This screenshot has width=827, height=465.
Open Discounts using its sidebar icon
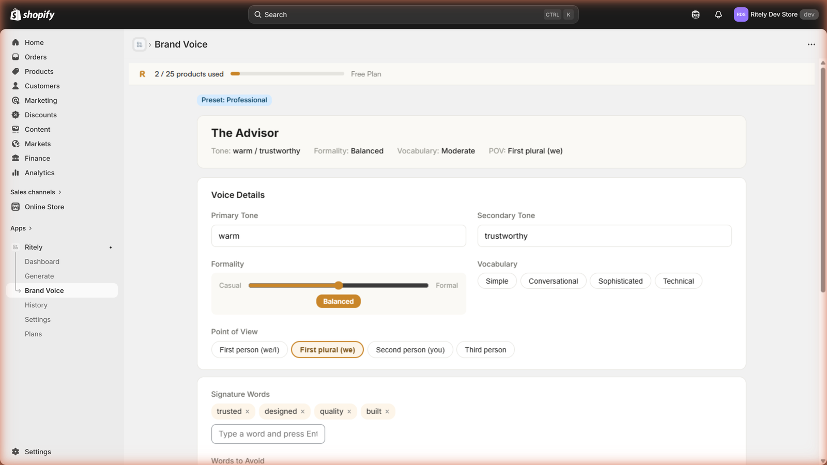16,115
